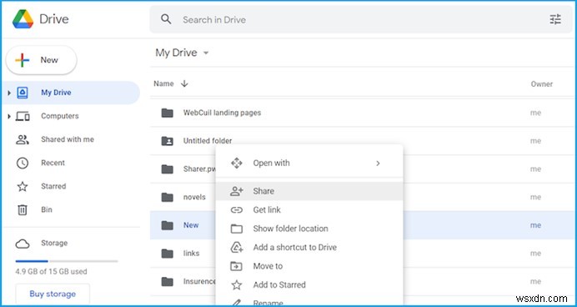Click the search magnifier icon
This screenshot has height=307, width=577.
coord(166,19)
